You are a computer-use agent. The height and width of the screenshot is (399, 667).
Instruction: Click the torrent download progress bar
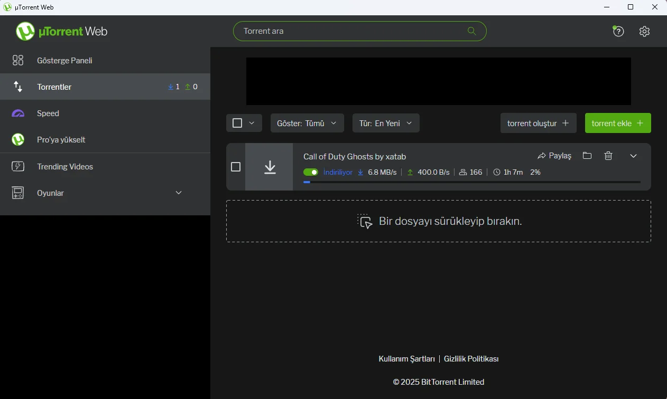[x=472, y=182]
